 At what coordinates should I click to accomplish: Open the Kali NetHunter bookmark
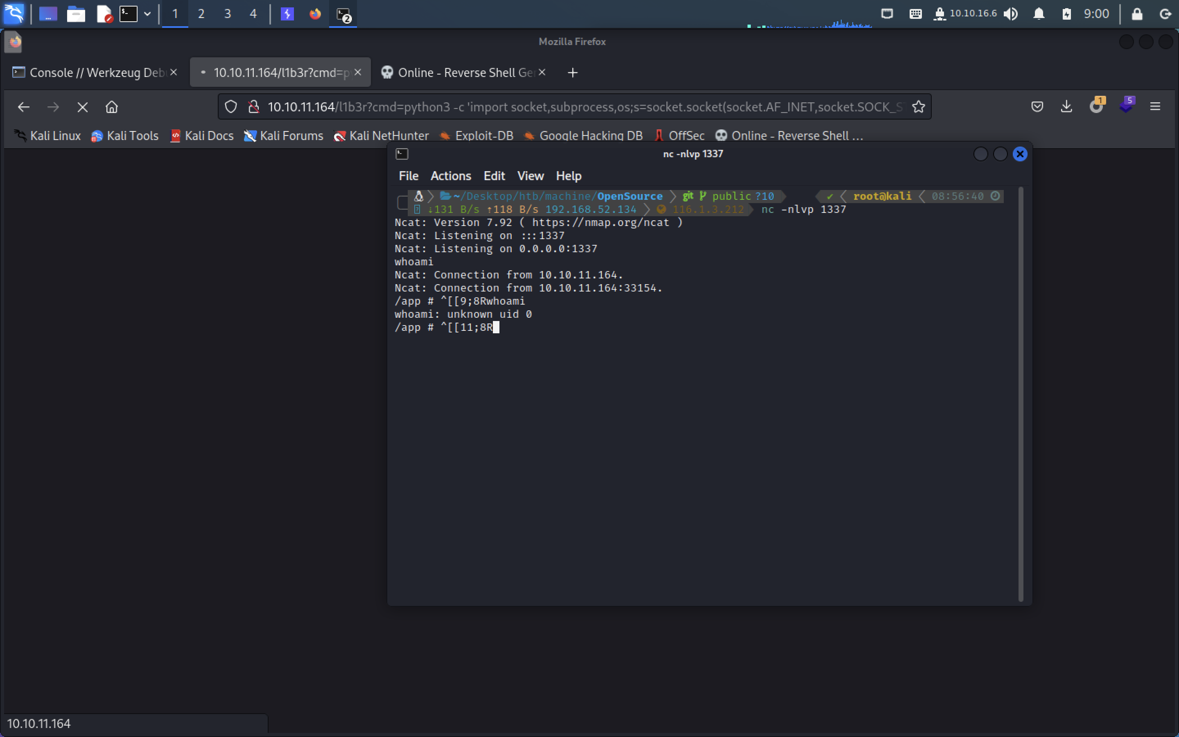(x=381, y=136)
